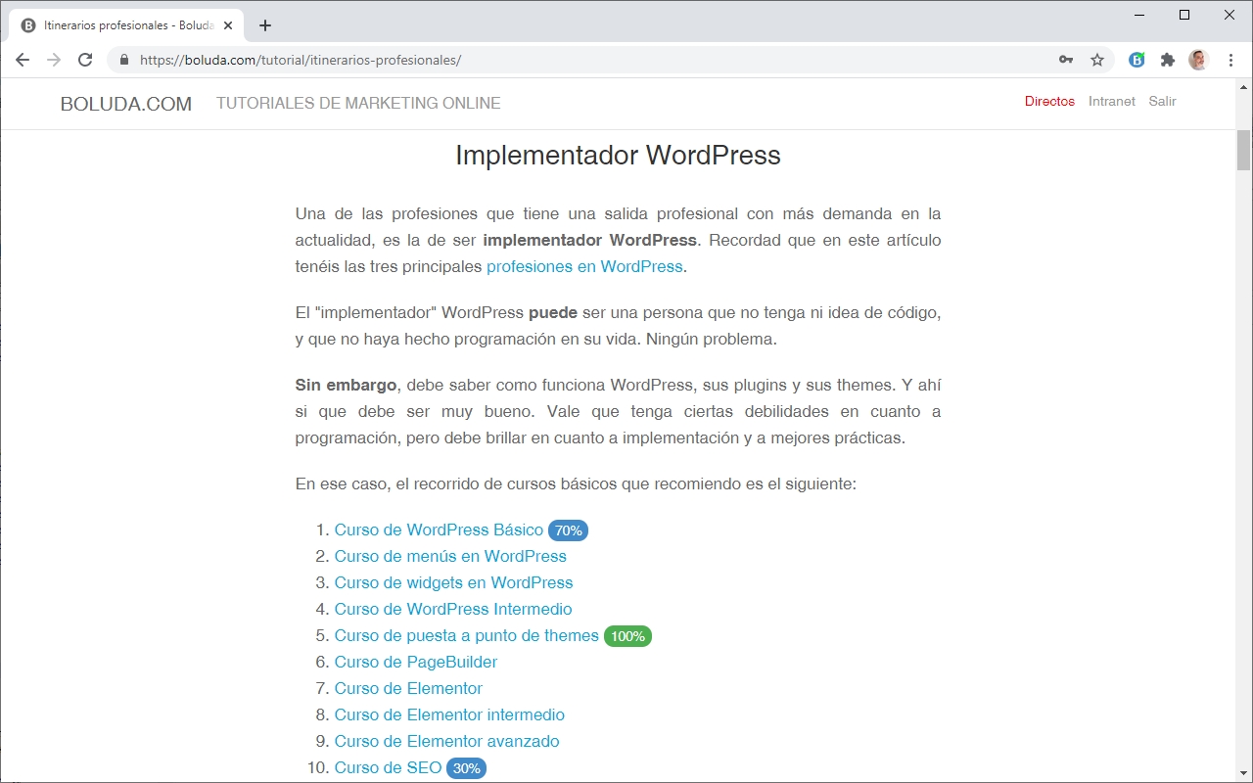The height and width of the screenshot is (783, 1253).
Task: Close the Itinerarios profesionales tab
Action: 228,25
